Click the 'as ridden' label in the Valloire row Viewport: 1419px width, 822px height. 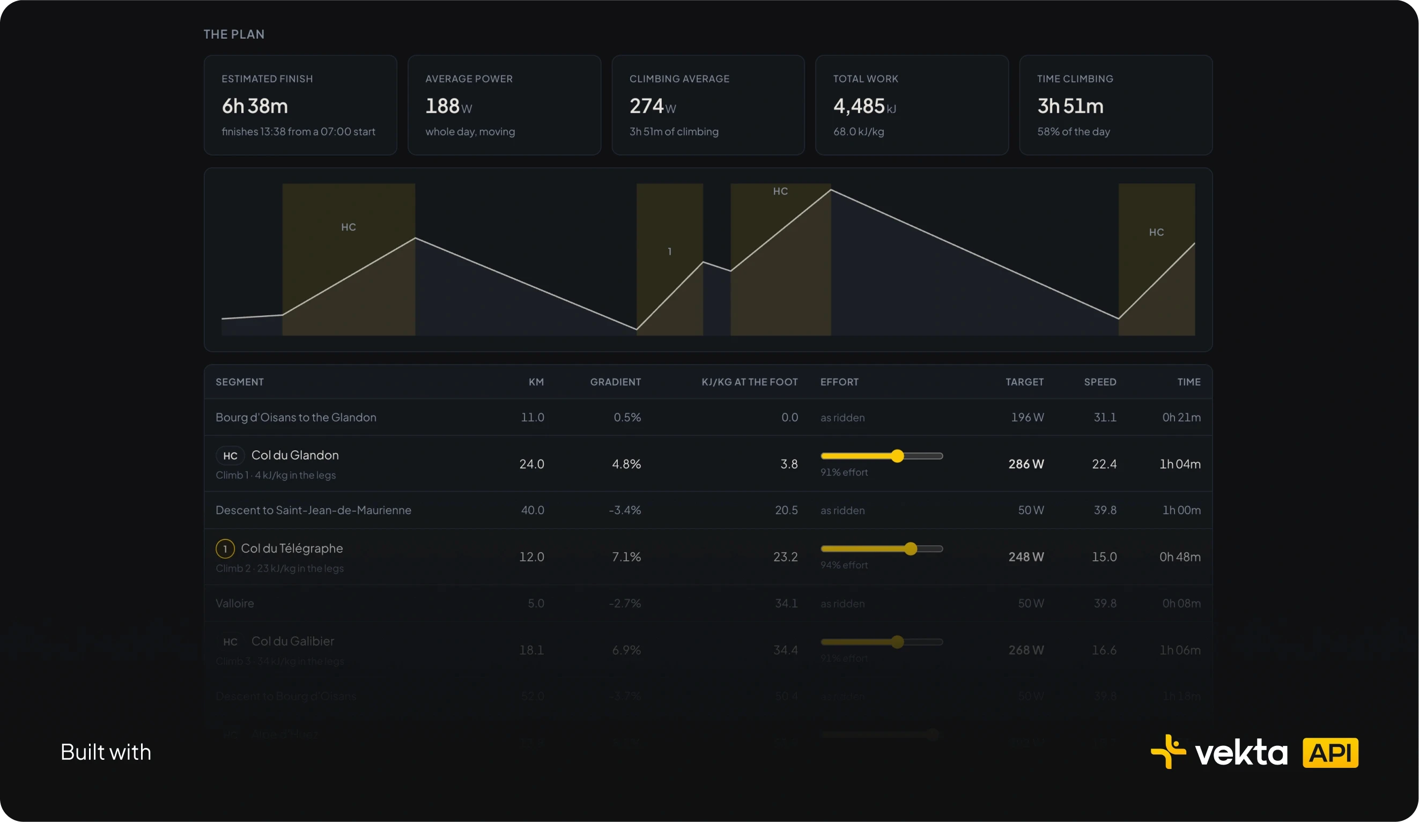(842, 604)
